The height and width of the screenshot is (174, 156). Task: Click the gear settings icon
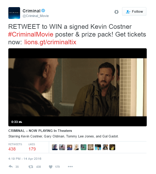pos(116,12)
